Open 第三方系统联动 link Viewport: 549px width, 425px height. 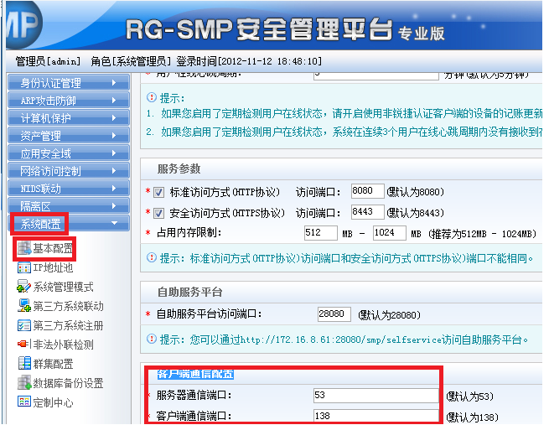pyautogui.click(x=68, y=306)
